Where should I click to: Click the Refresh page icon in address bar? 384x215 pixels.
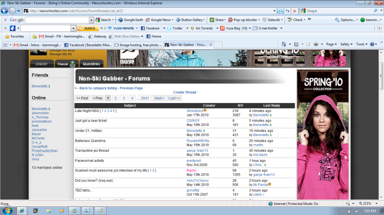(287, 11)
